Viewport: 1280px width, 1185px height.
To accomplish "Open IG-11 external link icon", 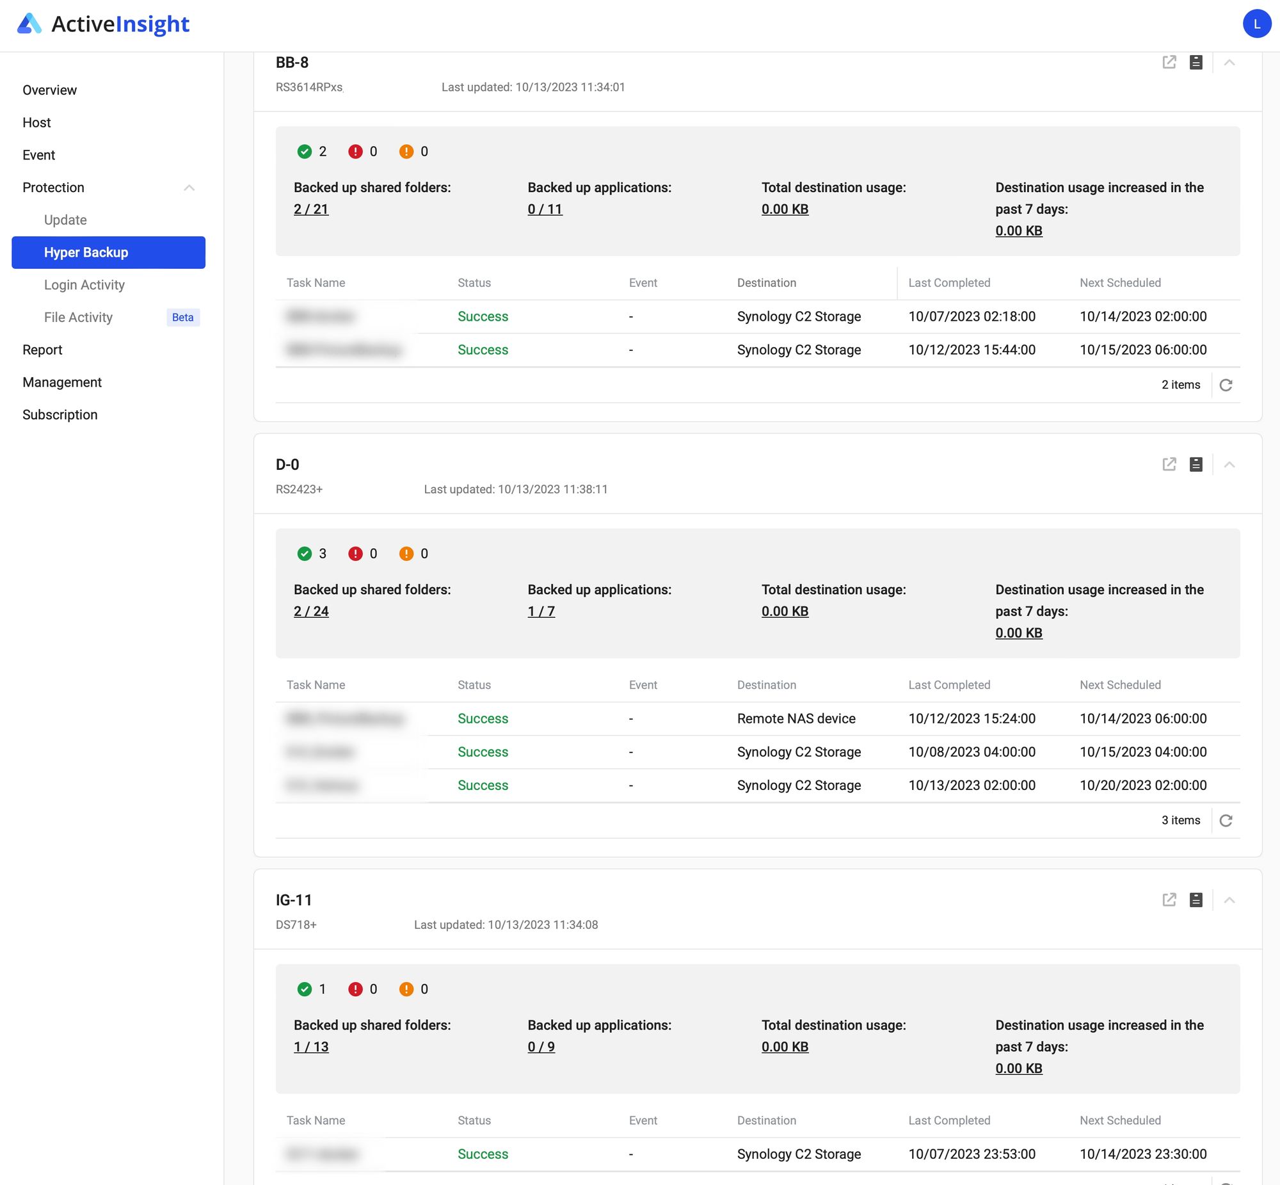I will (x=1169, y=899).
